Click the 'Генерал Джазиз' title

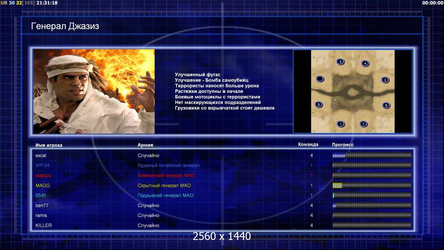(x=65, y=26)
